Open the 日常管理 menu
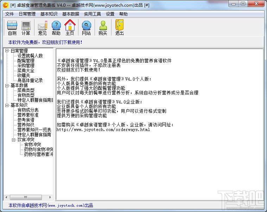The height and width of the screenshot is (212, 267). pyautogui.click(x=27, y=14)
